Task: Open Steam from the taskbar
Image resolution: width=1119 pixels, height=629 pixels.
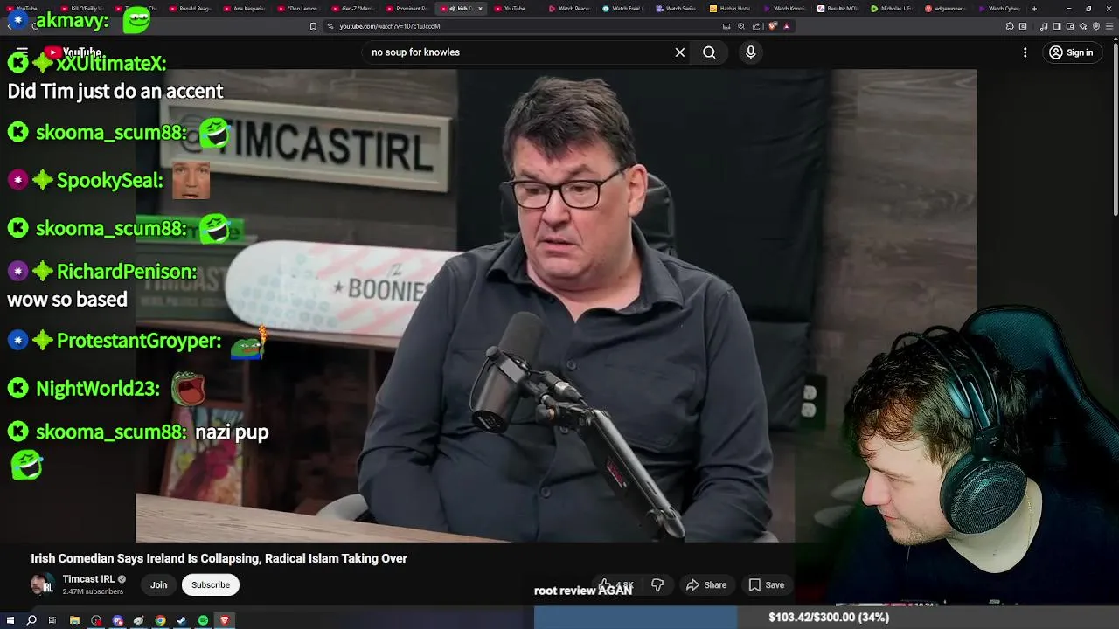Action: click(181, 620)
